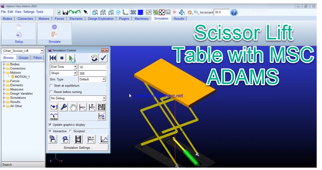Click the hand icon in Simulation Control
Viewport: 322px width, 170px height.
click(x=73, y=107)
